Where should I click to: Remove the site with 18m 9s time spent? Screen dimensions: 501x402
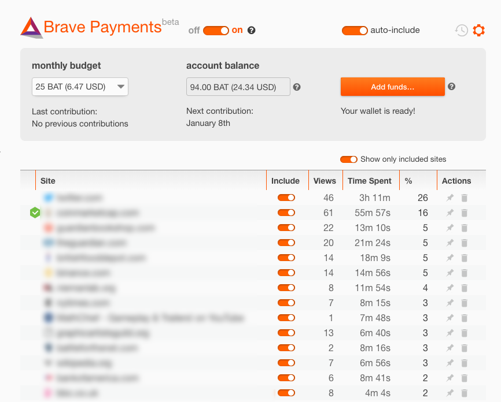[x=464, y=258]
